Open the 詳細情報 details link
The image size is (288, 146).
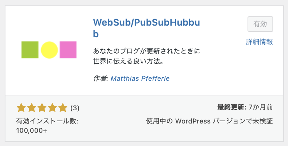click(260, 42)
